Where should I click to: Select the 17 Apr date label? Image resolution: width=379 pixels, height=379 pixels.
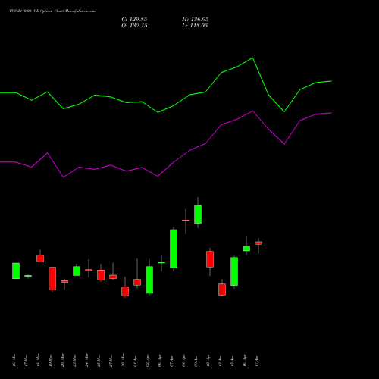pos(256,361)
